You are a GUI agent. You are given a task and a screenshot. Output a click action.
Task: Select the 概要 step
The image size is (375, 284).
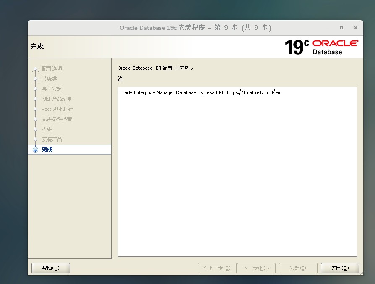tap(47, 129)
